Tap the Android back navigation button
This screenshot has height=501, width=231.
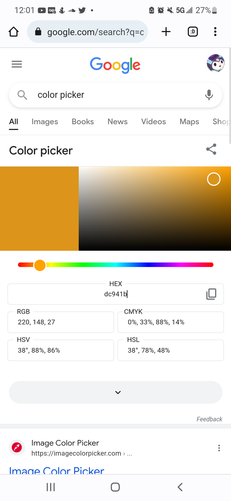click(x=180, y=487)
